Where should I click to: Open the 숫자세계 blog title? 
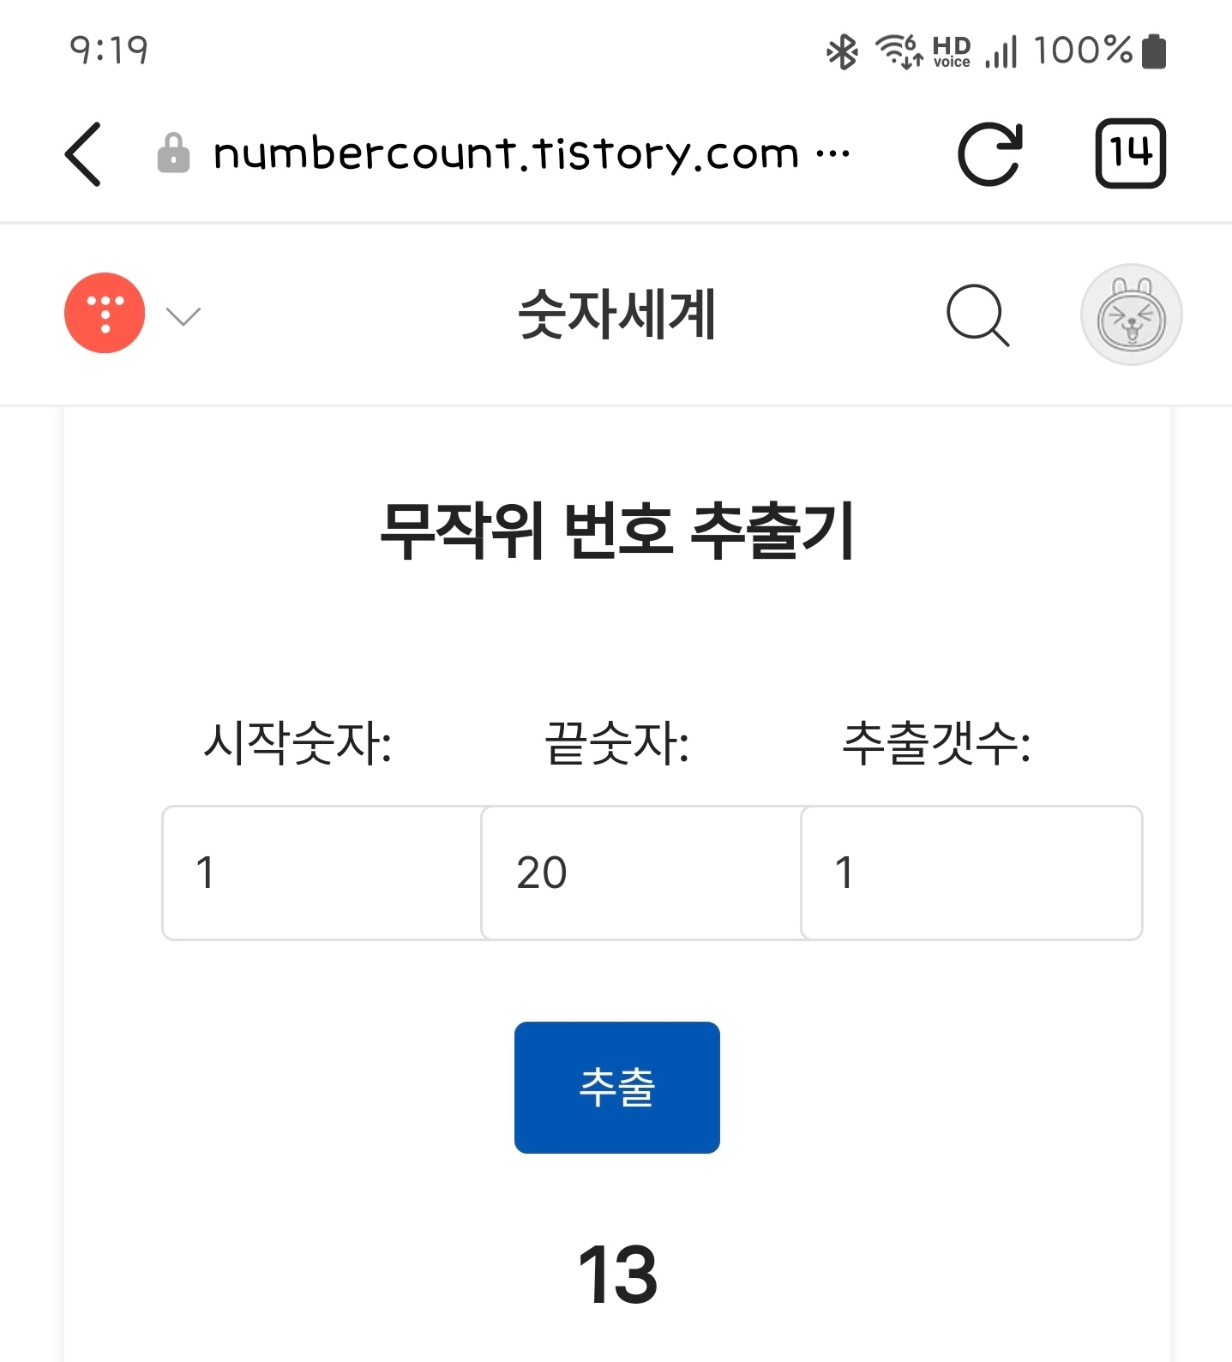point(616,315)
